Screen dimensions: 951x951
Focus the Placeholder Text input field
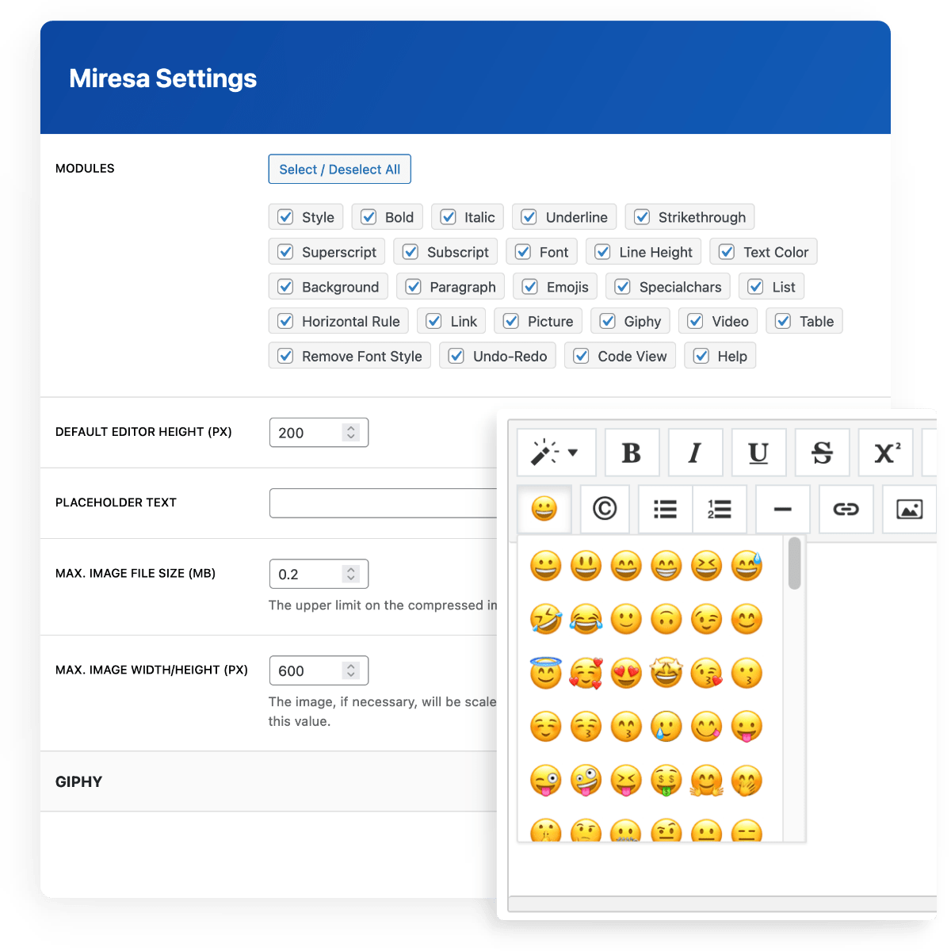384,503
